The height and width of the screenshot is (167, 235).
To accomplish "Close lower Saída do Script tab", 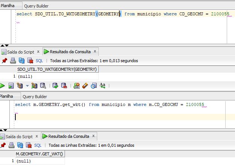I will click(x=37, y=136).
